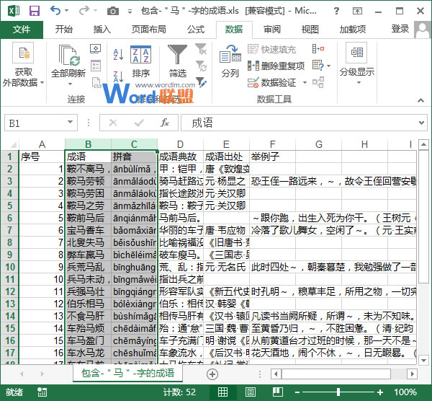Open the Sort (排序) dialog icon
This screenshot has height=401, width=432.
[x=140, y=61]
